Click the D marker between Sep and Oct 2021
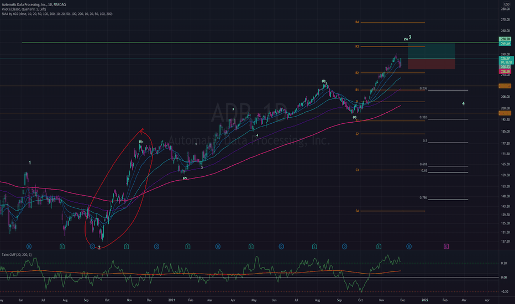The width and height of the screenshot is (515, 304). click(x=345, y=246)
